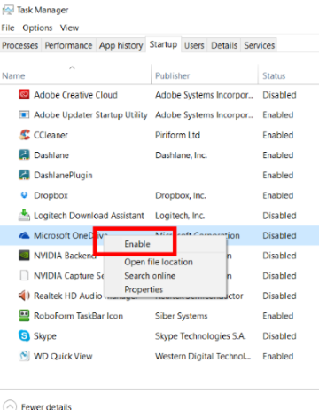Click the Fewer details label

[46, 406]
